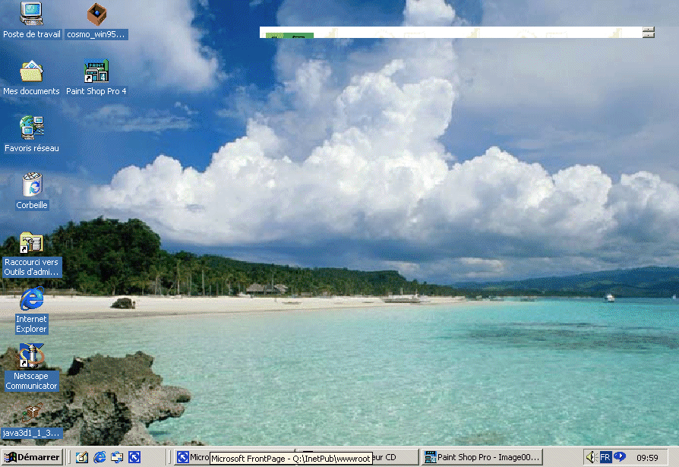
Task: Click the volume speaker tray icon
Action: 591,457
